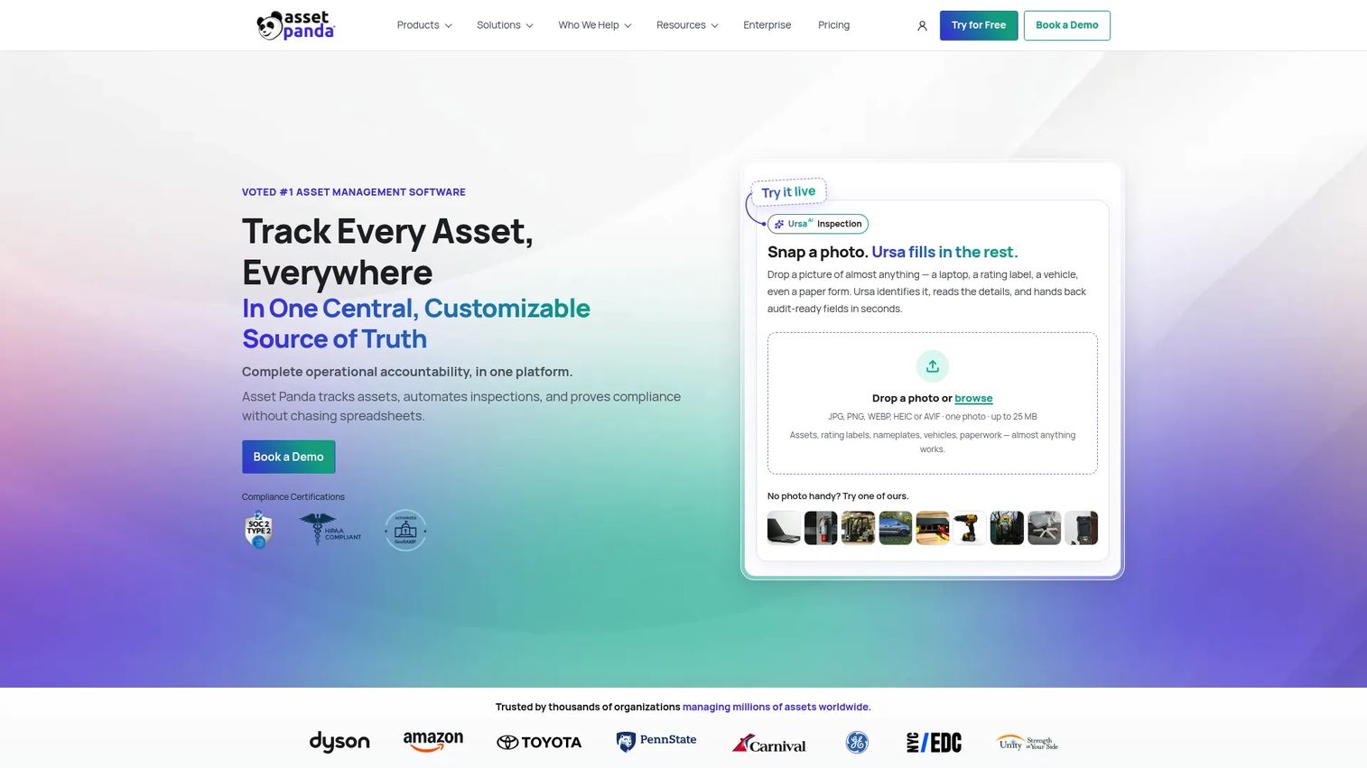Click the hero Book a Demo button
Image resolution: width=1367 pixels, height=768 pixels.
(288, 457)
